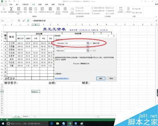Click into the Find_text input field
The width and height of the screenshot is (158, 126).
click(x=76, y=43)
